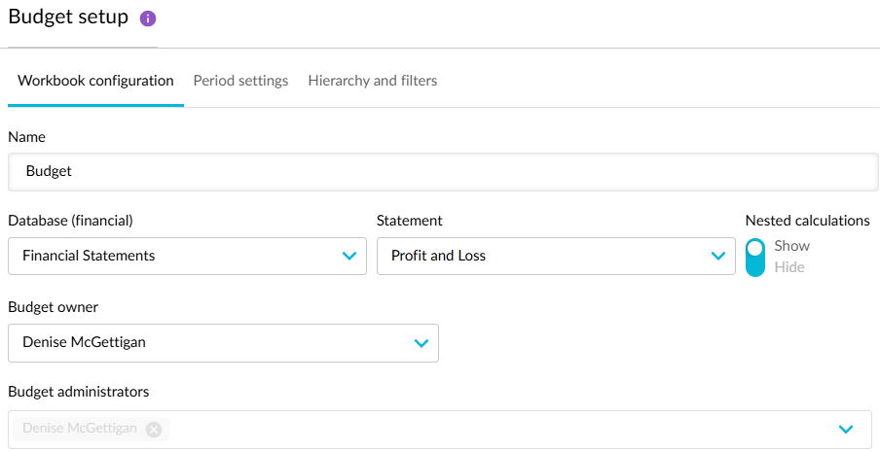The height and width of the screenshot is (451, 880).
Task: Click the Database dropdown chevron arrow
Action: [x=349, y=257]
